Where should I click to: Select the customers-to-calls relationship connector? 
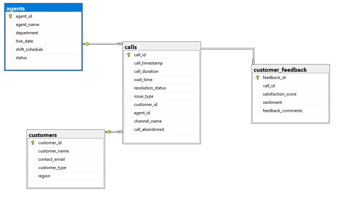(x=113, y=131)
